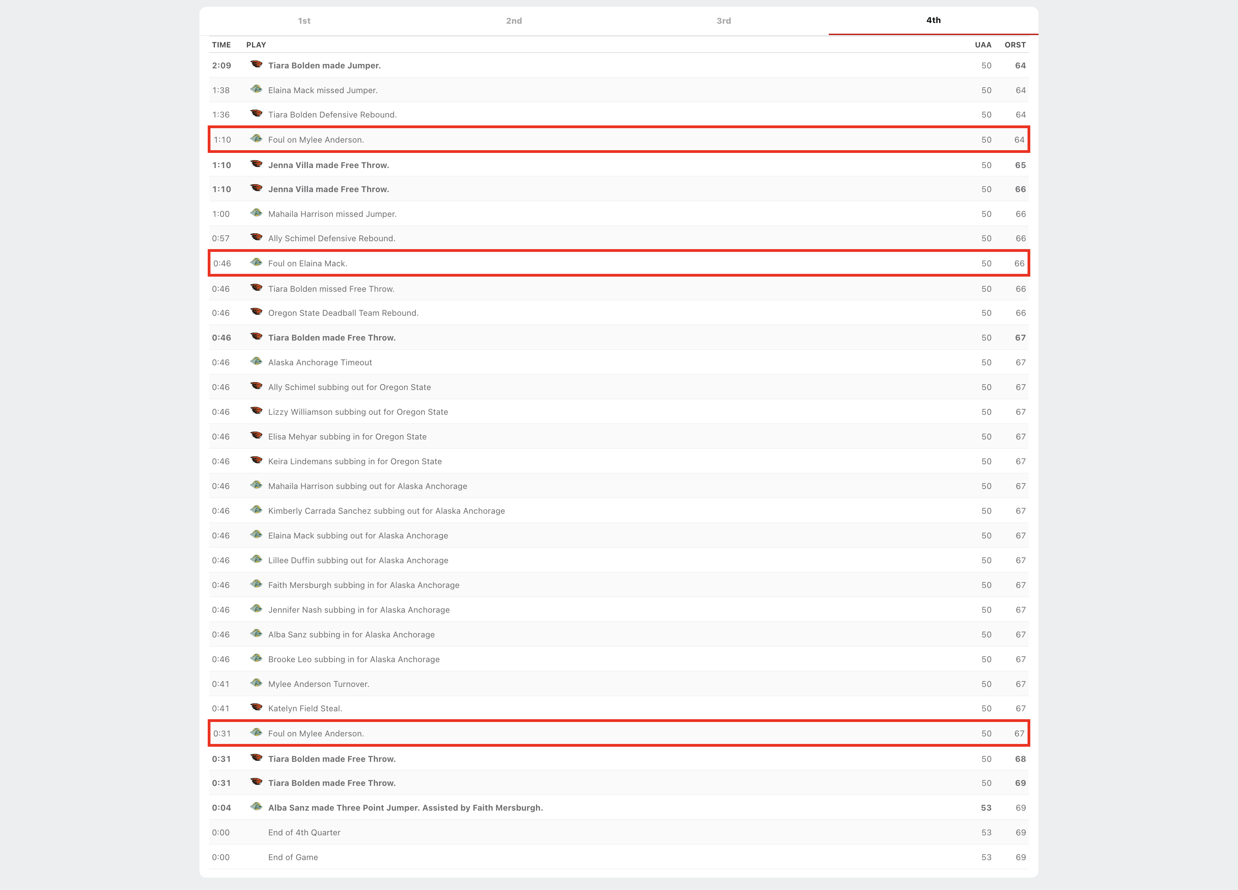Screen dimensions: 1238x890
Task: Click Alaska Anchorage logo beside the Timeout play
Action: coord(256,361)
